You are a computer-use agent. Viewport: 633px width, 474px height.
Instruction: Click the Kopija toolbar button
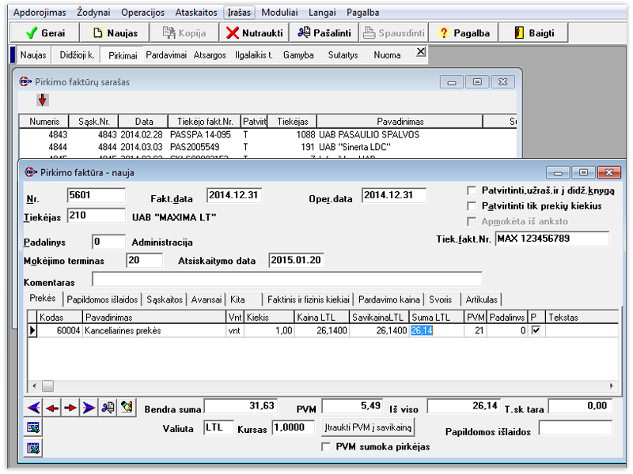click(x=184, y=32)
